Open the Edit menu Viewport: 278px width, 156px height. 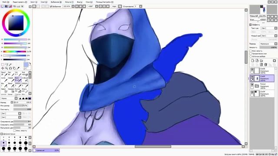click(x=20, y=2)
